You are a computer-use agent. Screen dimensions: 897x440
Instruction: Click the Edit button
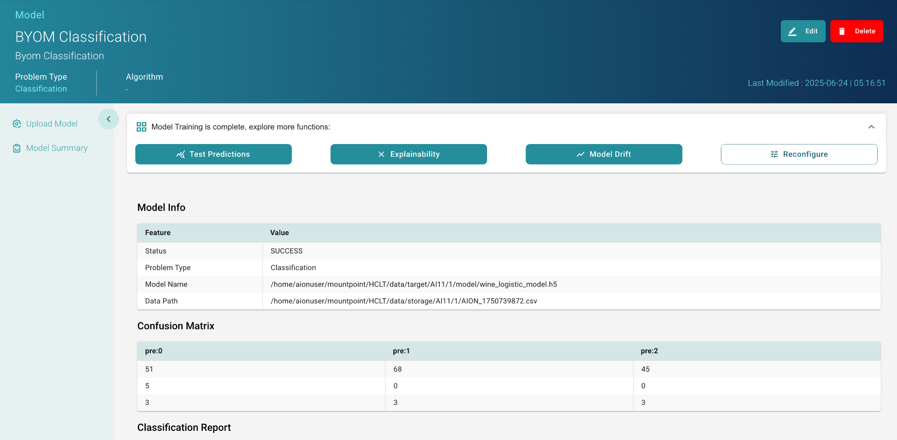[803, 31]
